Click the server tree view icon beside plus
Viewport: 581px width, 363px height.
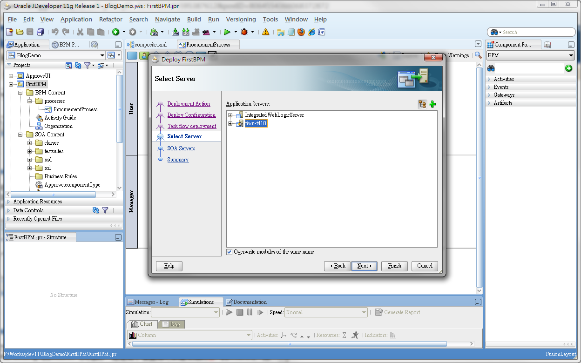[x=422, y=104]
